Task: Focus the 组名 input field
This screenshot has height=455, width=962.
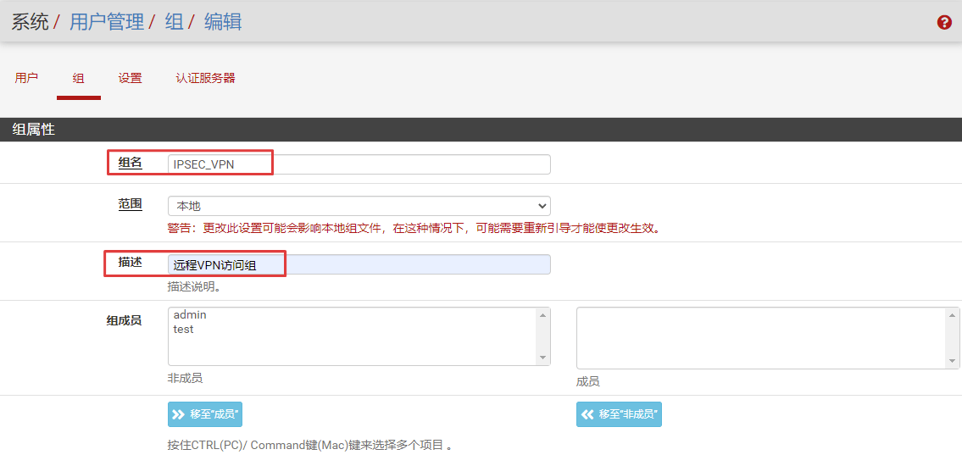Action: point(359,164)
